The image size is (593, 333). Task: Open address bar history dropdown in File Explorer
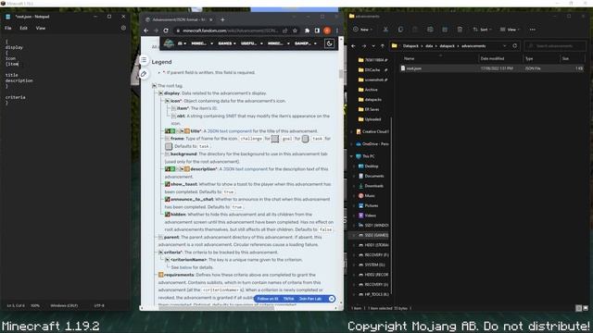click(504, 46)
